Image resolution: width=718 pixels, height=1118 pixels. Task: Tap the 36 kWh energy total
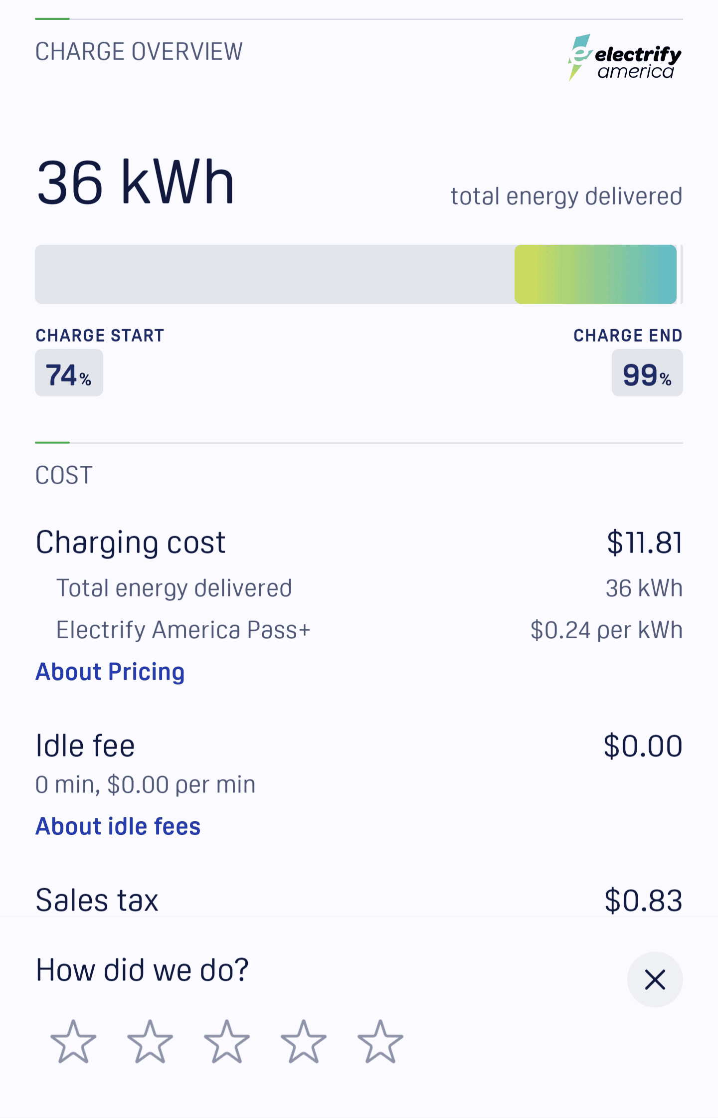tap(135, 182)
